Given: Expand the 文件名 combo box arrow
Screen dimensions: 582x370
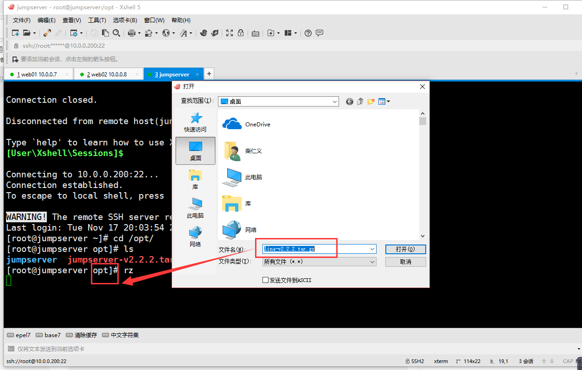Looking at the screenshot, I should coord(372,249).
